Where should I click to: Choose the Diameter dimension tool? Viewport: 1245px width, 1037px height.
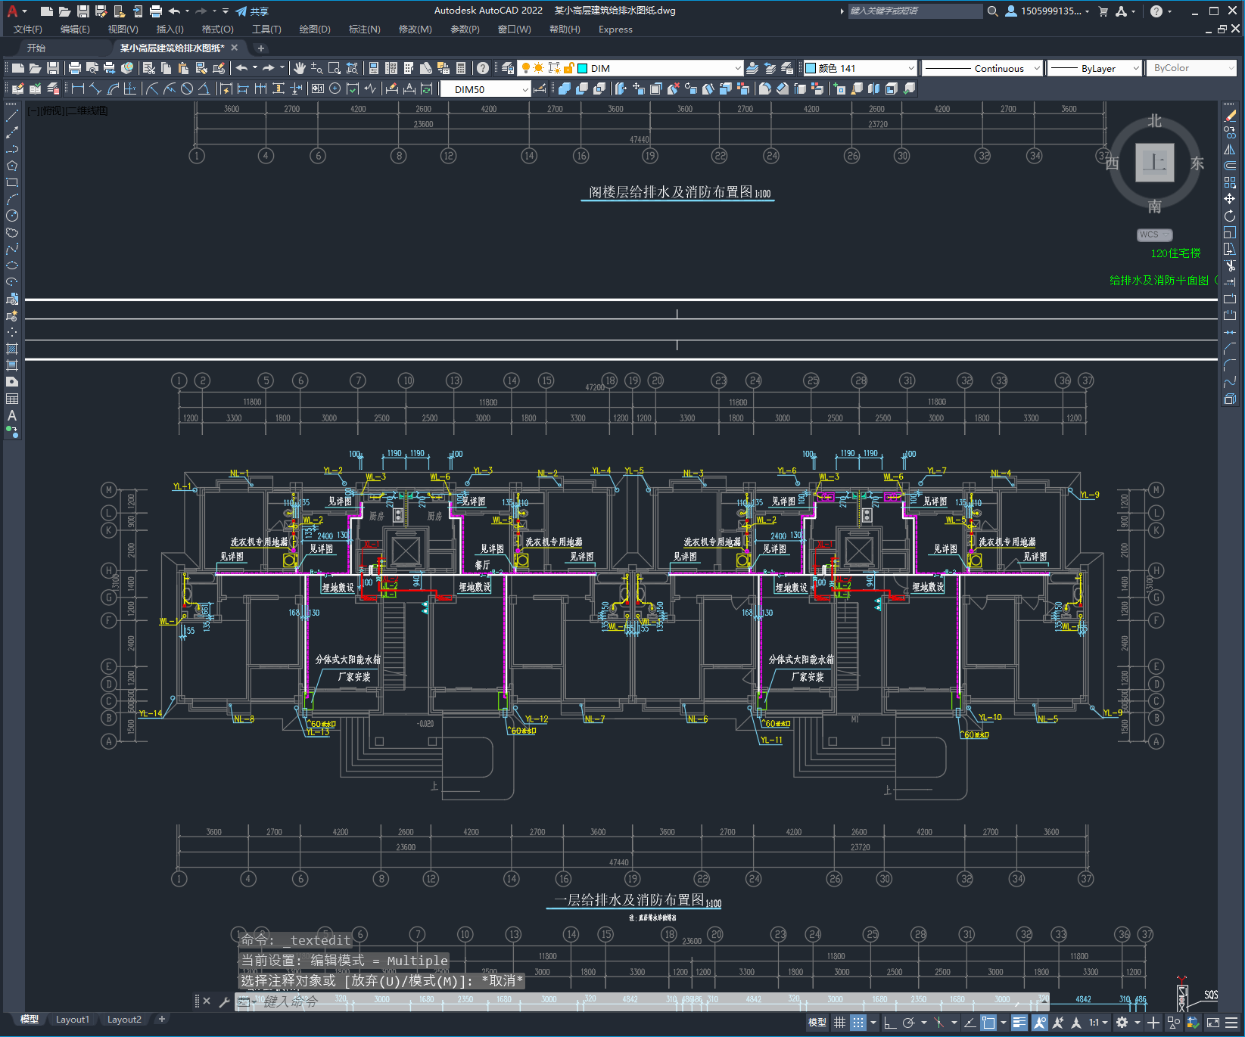coord(187,89)
